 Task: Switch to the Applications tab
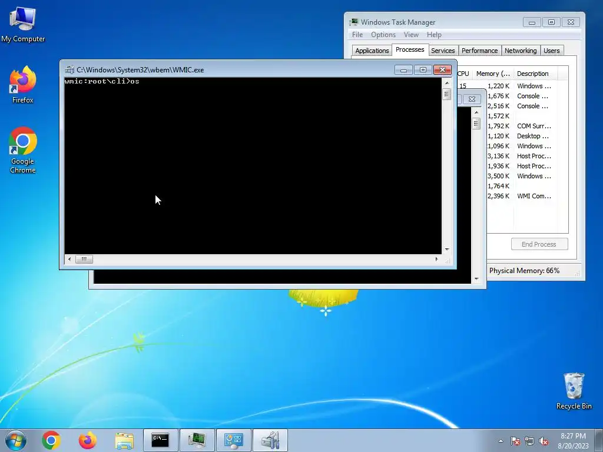coord(372,51)
